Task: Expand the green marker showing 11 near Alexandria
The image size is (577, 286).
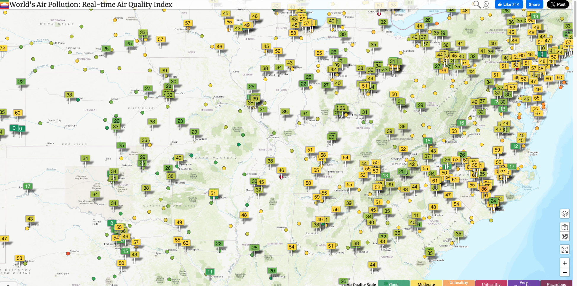Action: tap(210, 272)
